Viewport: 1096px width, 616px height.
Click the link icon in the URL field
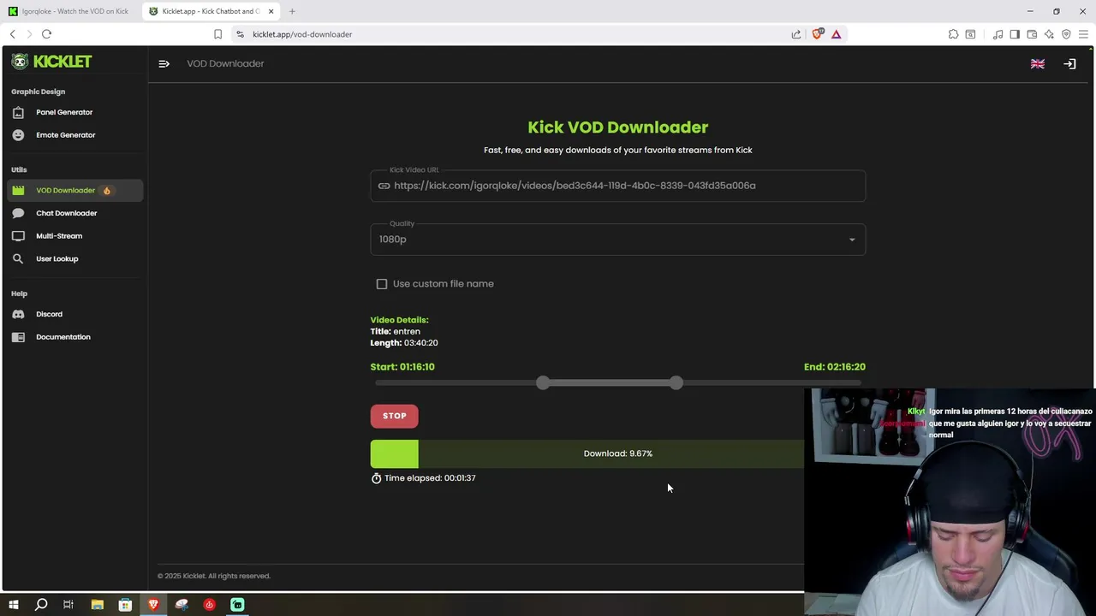tap(384, 186)
